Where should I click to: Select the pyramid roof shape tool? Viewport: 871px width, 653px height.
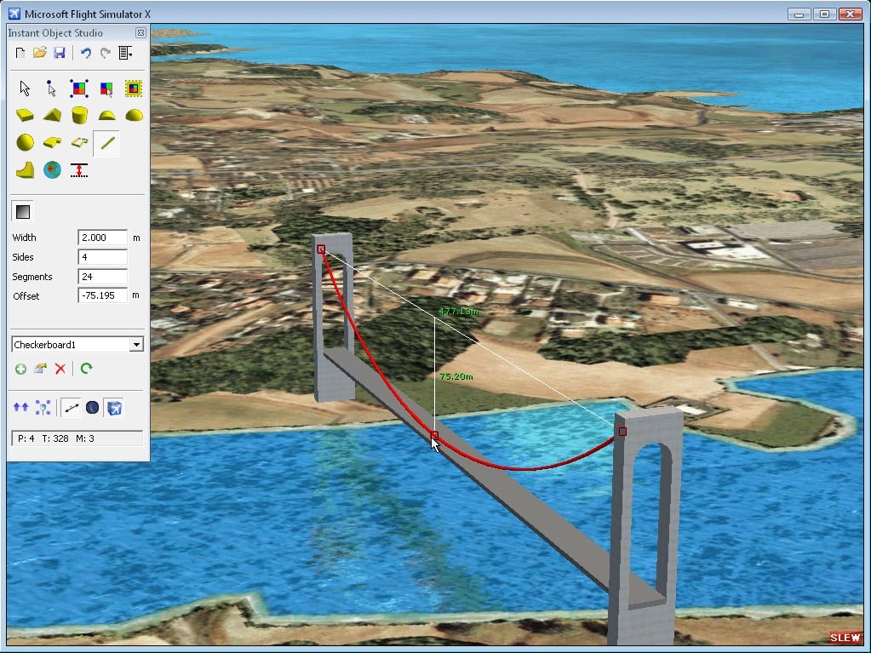click(52, 115)
